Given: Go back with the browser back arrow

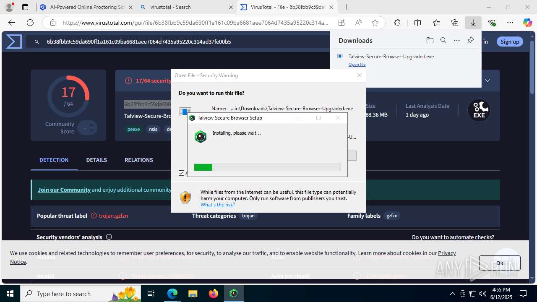Looking at the screenshot, I should coord(12,23).
